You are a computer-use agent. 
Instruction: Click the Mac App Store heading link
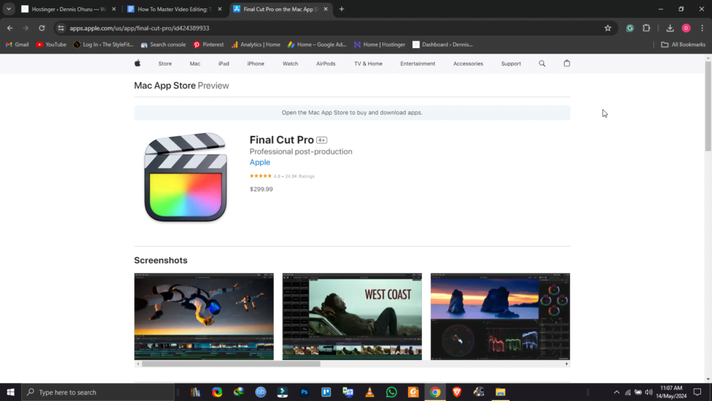click(x=165, y=86)
